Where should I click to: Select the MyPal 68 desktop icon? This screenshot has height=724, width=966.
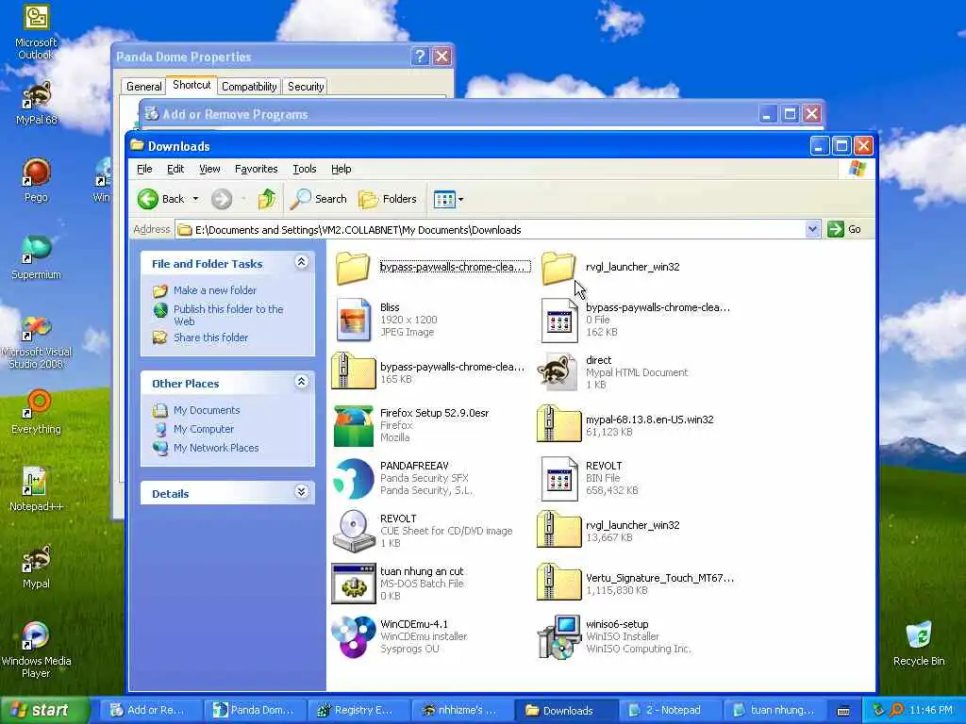(36, 103)
